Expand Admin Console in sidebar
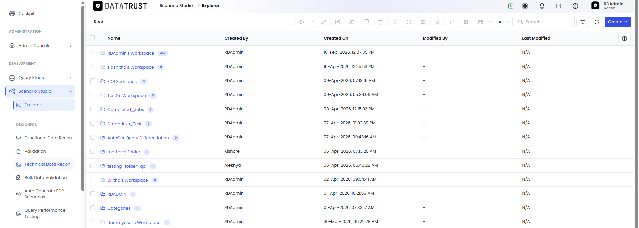Image resolution: width=639 pixels, height=228 pixels. (40, 46)
